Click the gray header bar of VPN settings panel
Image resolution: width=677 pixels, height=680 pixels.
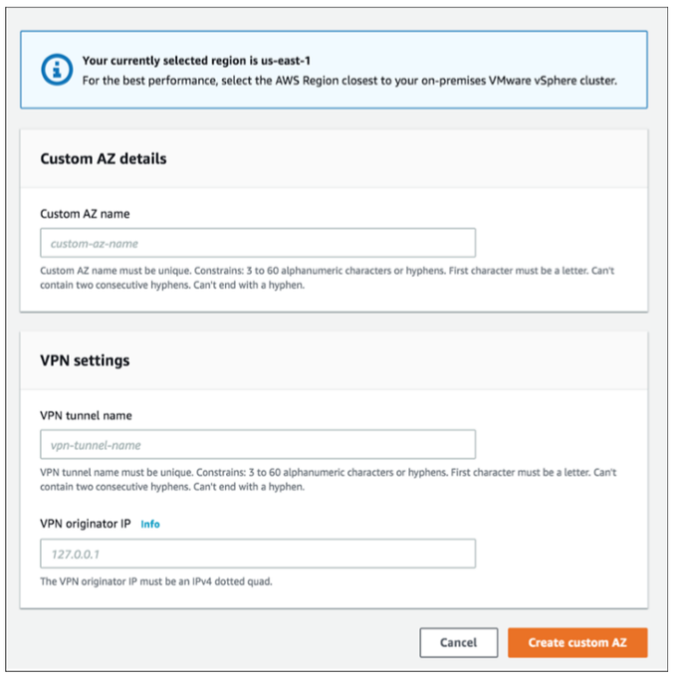pos(334,360)
